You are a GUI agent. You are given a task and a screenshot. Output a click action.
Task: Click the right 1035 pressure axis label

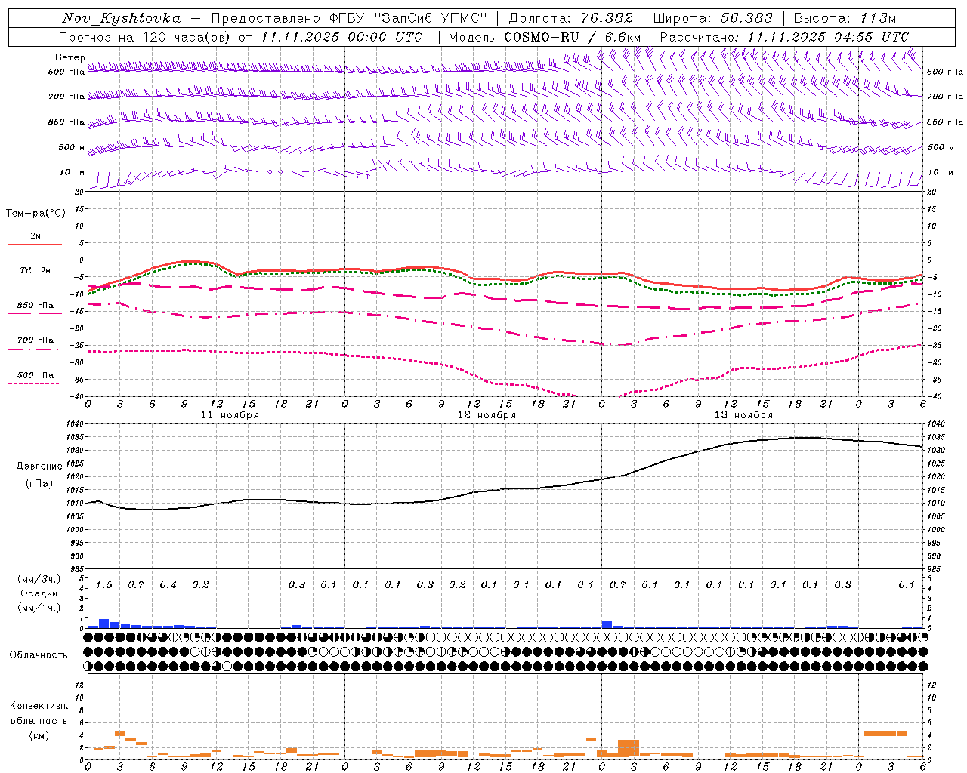click(x=935, y=437)
